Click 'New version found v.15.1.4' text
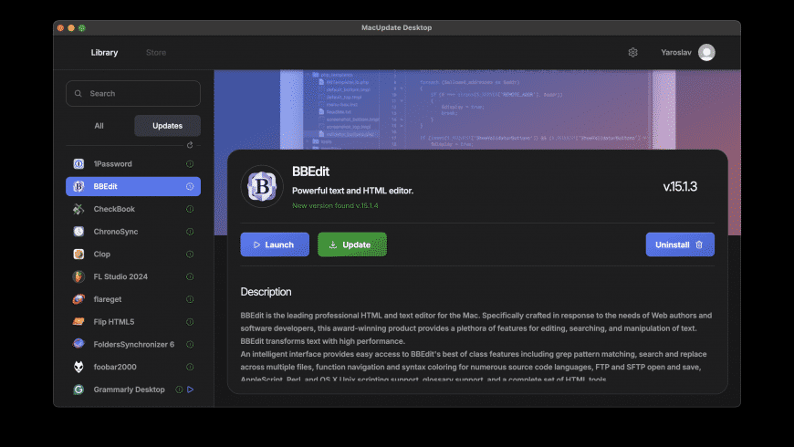Viewport: 794px width, 447px height. click(335, 205)
